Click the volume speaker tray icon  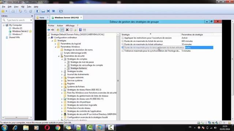pyautogui.click(x=215, y=128)
